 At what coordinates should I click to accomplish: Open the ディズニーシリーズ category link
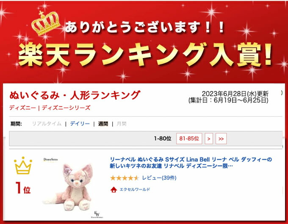pos(66,108)
